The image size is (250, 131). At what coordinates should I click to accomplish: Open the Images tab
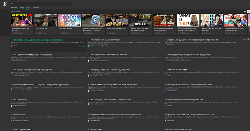tap(22, 8)
